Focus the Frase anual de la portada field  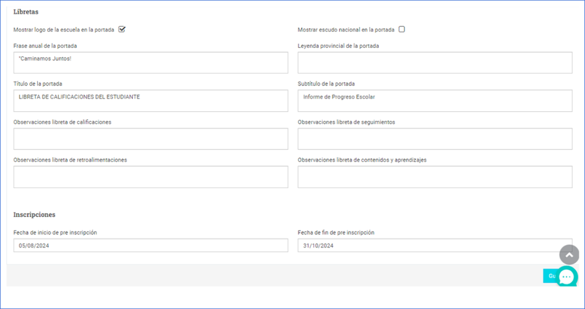tap(151, 63)
